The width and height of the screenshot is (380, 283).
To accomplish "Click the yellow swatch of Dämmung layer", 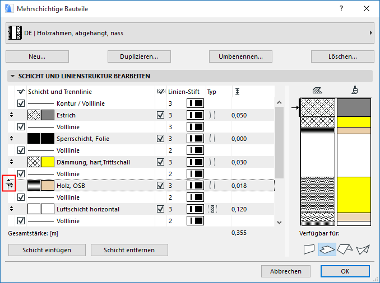I will point(48,162).
